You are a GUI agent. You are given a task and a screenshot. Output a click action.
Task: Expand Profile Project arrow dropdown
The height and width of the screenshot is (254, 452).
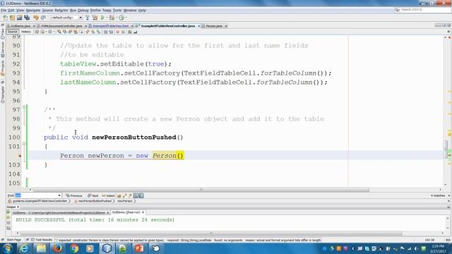(126, 18)
